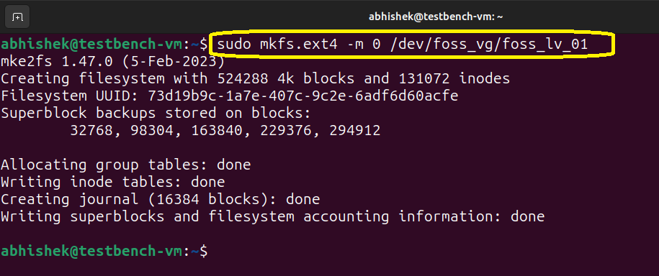Click the Writing inode tables line

click(112, 182)
